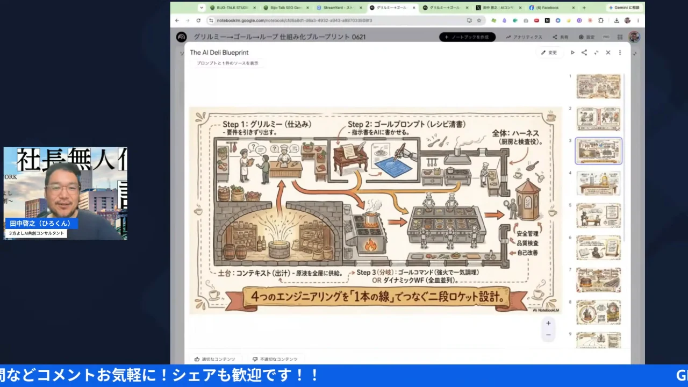Open the Notion extension icon
Screen dimensions: 688x387
(547, 20)
